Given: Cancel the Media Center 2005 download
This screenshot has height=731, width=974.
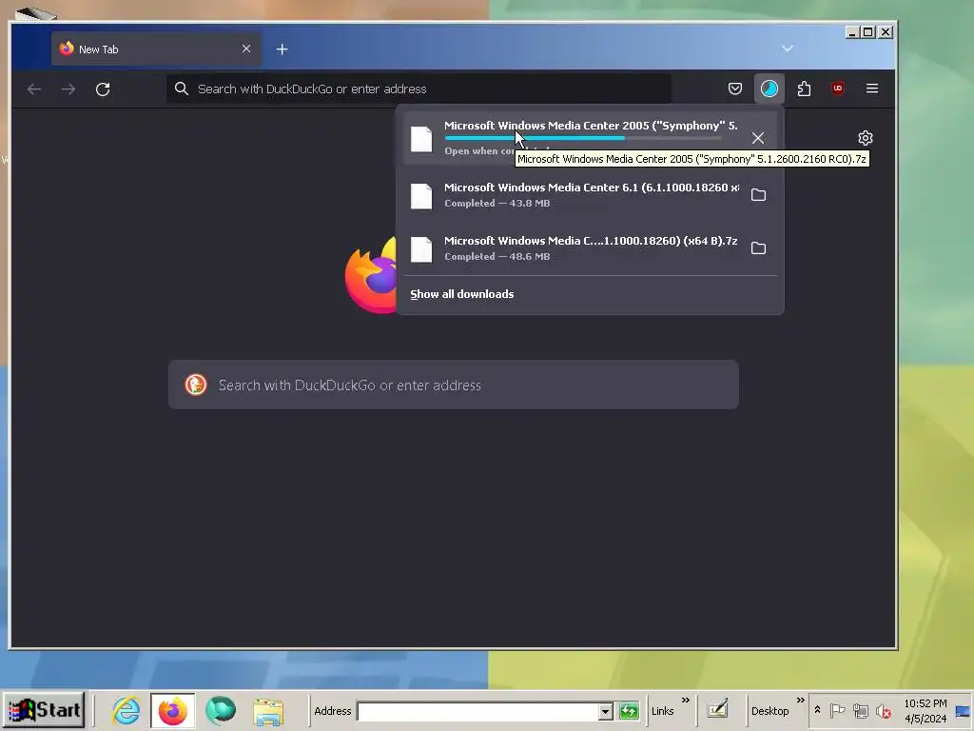Looking at the screenshot, I should point(758,138).
